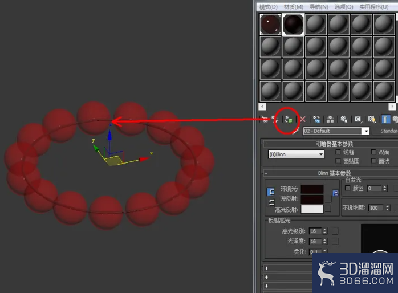This screenshot has width=398, height=293.
Task: Toggle the diffuse-specular color lock button
Action: click(271, 203)
